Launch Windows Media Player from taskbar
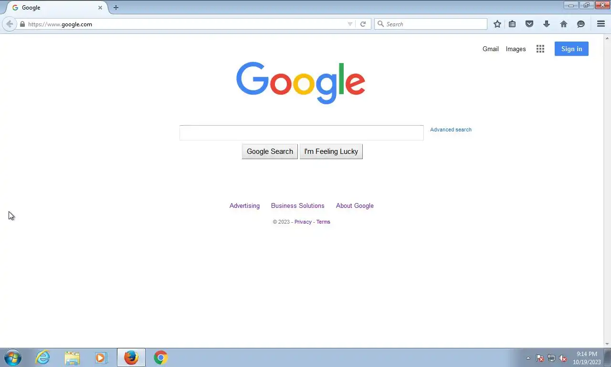 101,357
